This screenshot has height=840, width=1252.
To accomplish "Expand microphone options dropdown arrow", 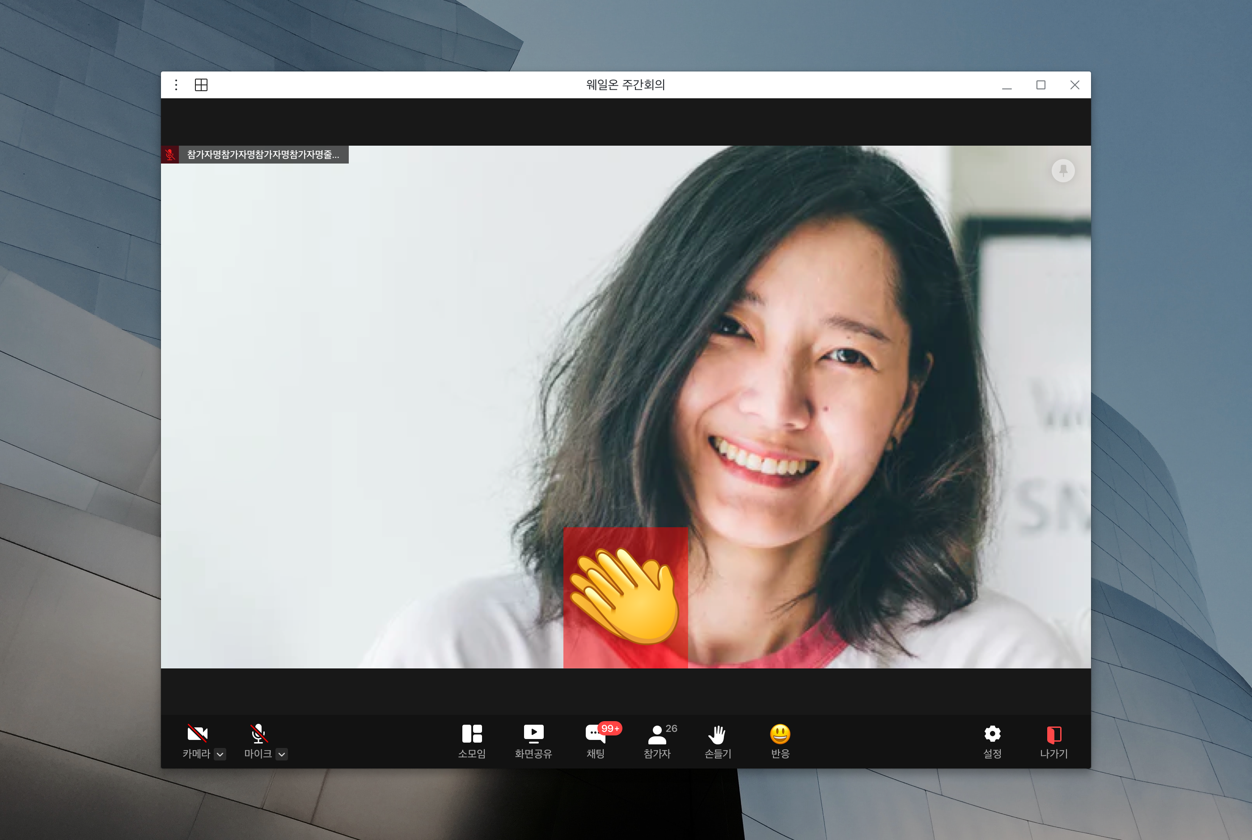I will tap(282, 754).
